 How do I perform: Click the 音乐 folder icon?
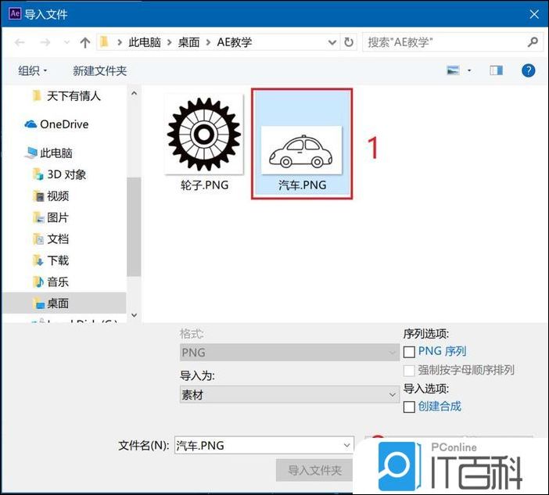[x=38, y=282]
